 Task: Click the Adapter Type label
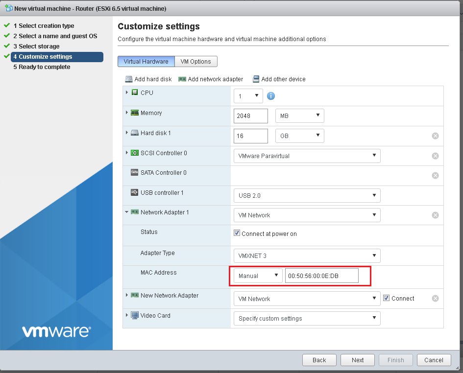[158, 253]
